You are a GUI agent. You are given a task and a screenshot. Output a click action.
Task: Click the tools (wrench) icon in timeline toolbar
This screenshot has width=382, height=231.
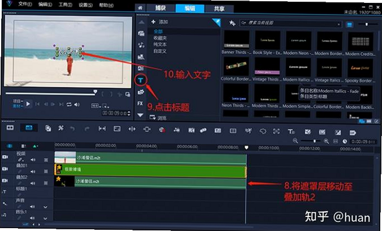tap(61, 128)
